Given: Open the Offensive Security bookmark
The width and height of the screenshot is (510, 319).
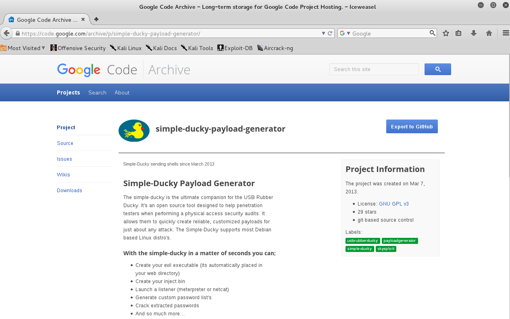Looking at the screenshot, I should pyautogui.click(x=78, y=48).
